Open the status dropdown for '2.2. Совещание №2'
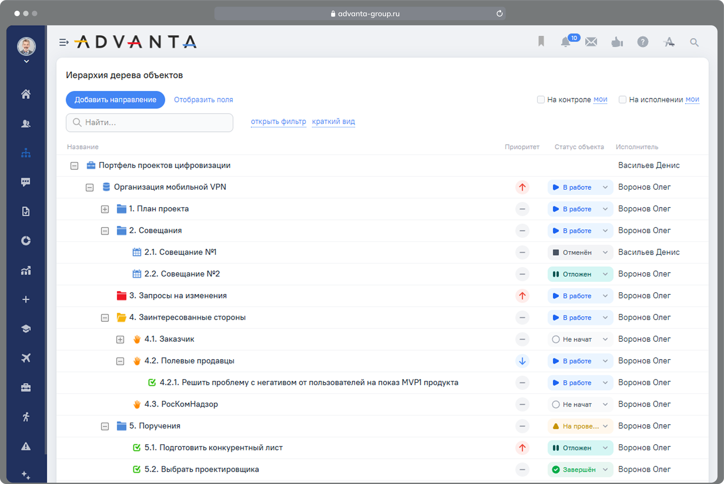Screen dimensions: 724x484 pyautogui.click(x=605, y=274)
